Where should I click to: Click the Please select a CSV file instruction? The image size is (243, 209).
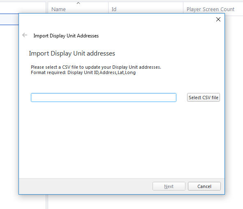tap(96, 67)
